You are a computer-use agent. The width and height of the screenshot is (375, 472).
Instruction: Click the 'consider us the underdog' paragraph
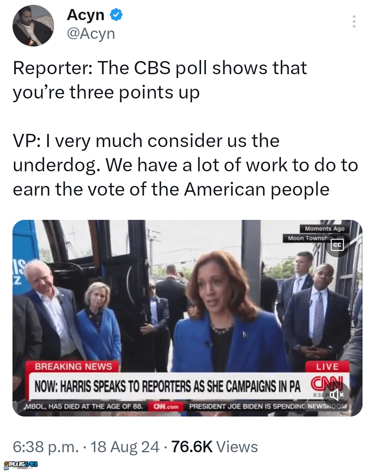[x=185, y=165]
